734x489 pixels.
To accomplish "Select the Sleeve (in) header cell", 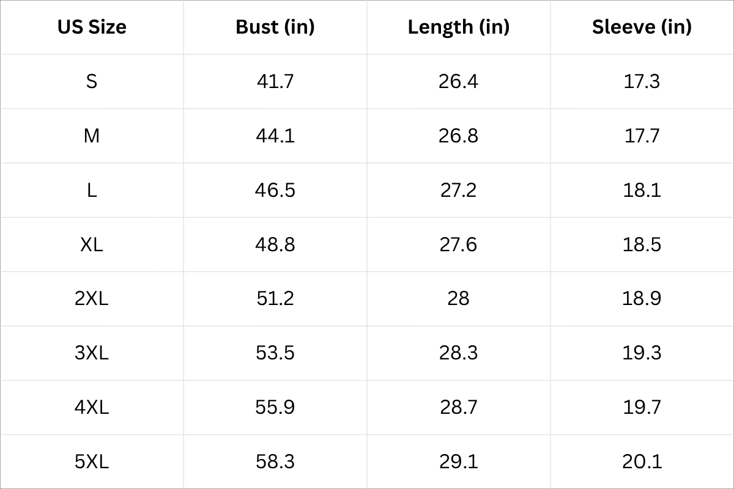I will [642, 27].
